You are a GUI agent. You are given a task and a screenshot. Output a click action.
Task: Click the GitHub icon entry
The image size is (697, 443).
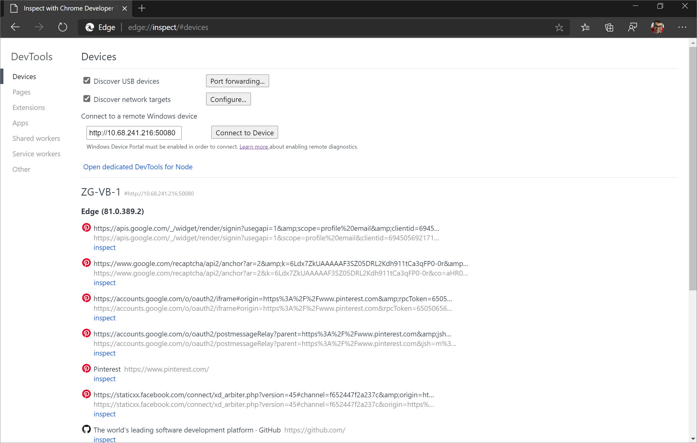click(85, 430)
